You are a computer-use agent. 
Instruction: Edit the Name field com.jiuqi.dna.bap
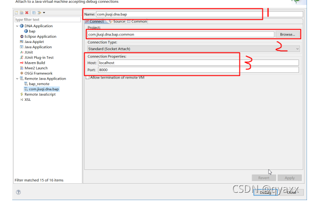click(x=200, y=14)
